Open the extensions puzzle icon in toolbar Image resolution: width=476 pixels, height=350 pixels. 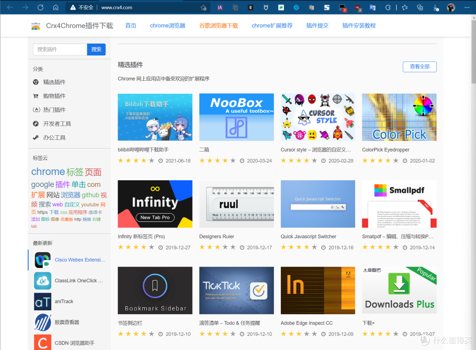pyautogui.click(x=388, y=7)
